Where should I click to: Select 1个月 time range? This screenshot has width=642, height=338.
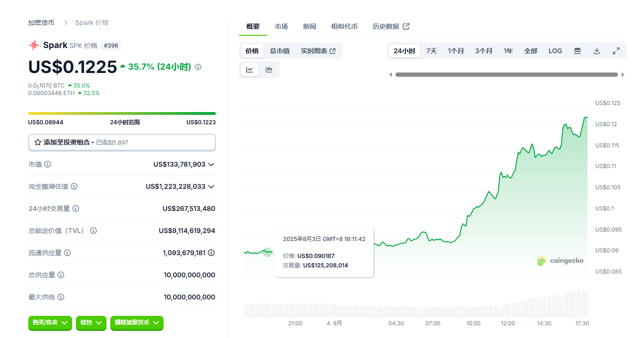(456, 51)
